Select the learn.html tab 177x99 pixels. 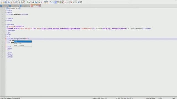(x=35, y=6)
